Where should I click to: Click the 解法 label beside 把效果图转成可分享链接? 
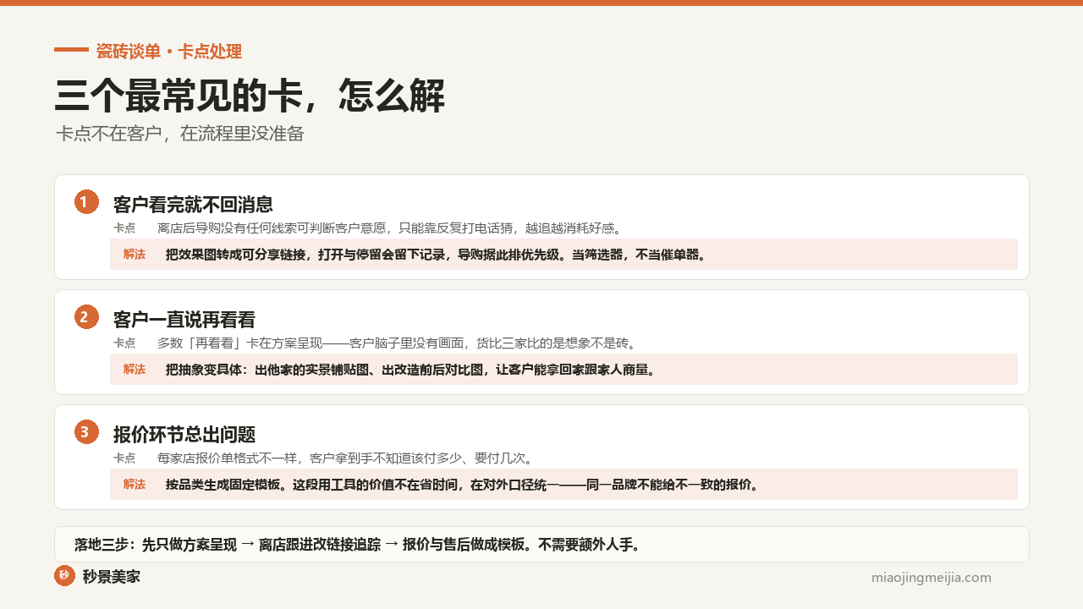click(135, 255)
